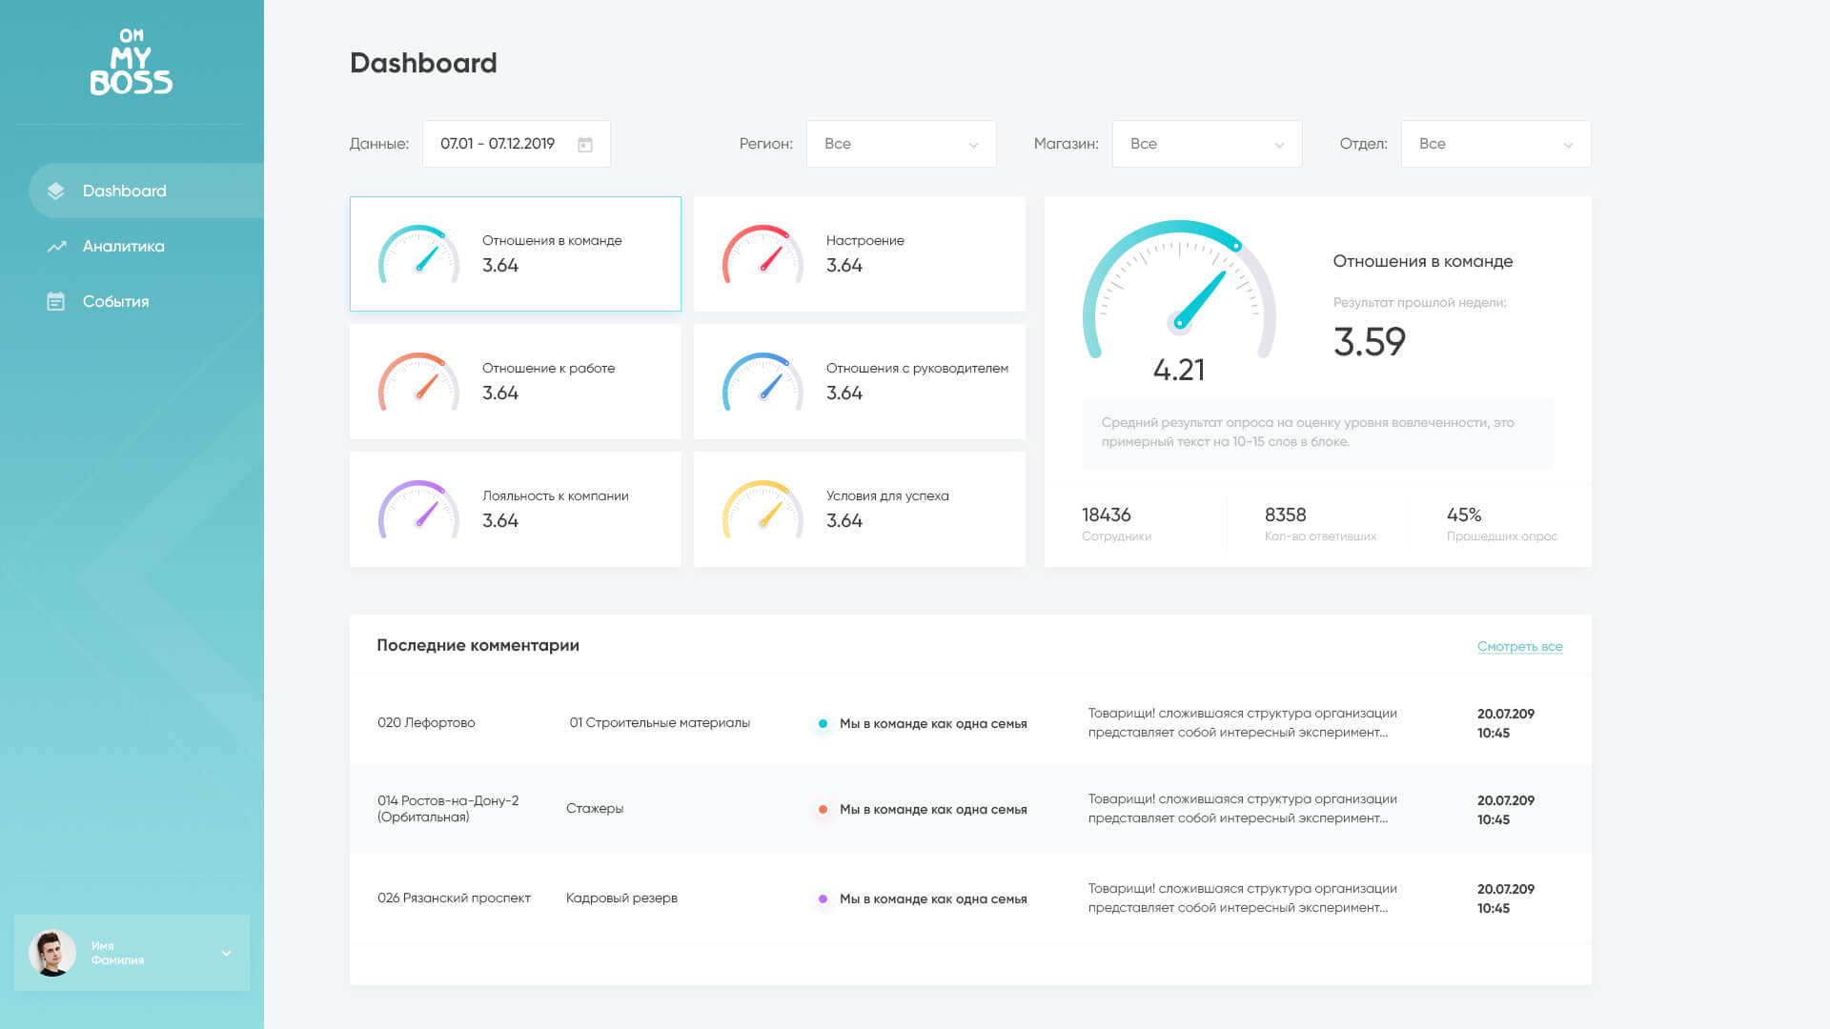The image size is (1830, 1029).
Task: Click the red gauge for Настроение
Action: tap(762, 253)
